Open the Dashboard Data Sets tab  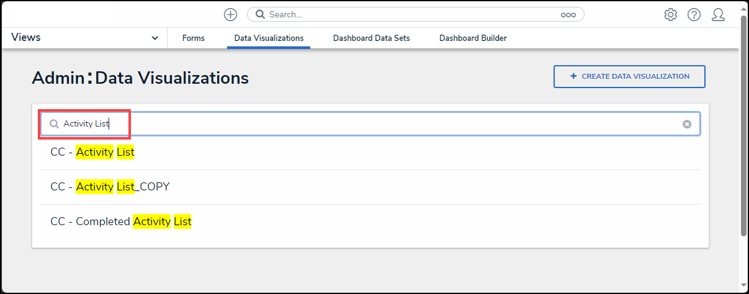[371, 38]
